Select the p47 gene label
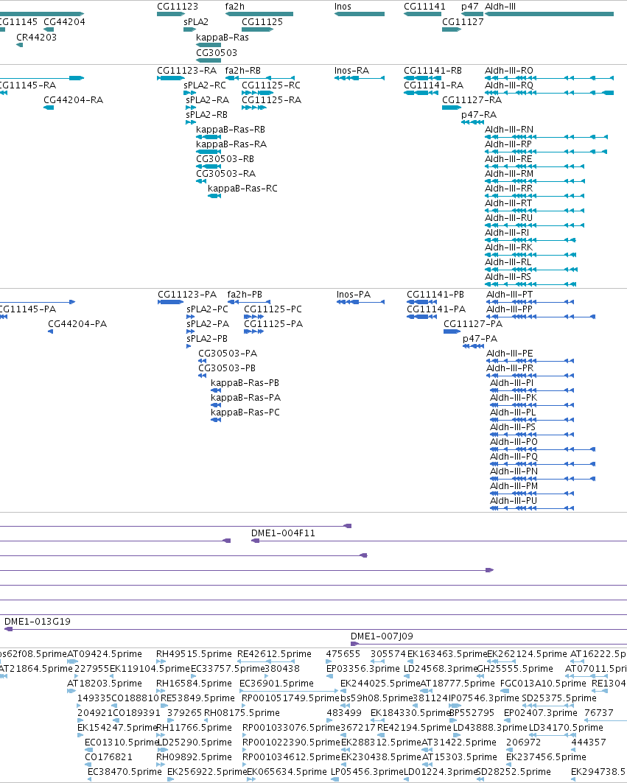Screen dimensions: 627x783 469,7
